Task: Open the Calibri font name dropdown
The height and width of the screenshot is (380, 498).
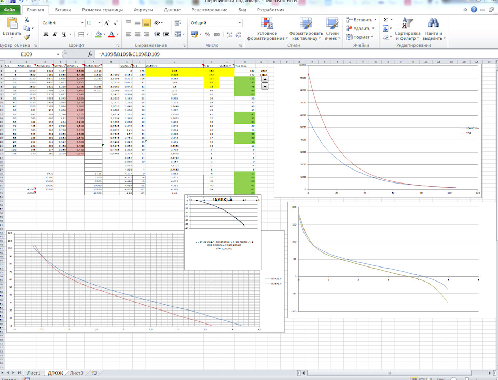Action: click(82, 23)
